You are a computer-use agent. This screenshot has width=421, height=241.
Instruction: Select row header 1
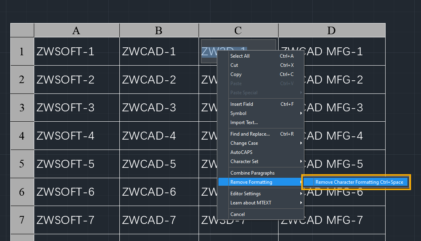point(22,51)
